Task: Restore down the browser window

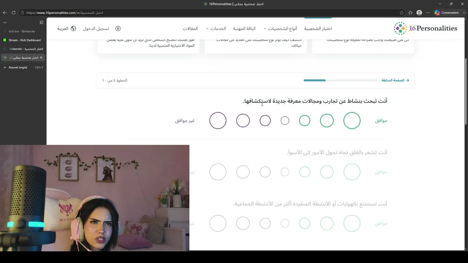Action: click(x=451, y=4)
